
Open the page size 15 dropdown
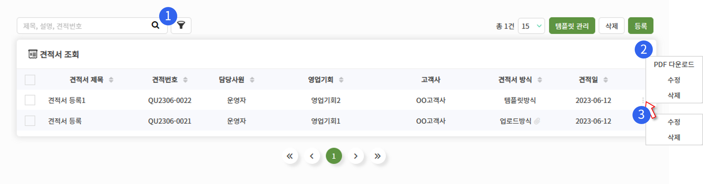click(531, 26)
